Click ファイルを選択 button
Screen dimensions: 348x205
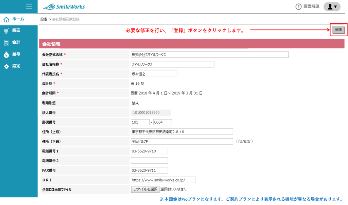(x=145, y=189)
